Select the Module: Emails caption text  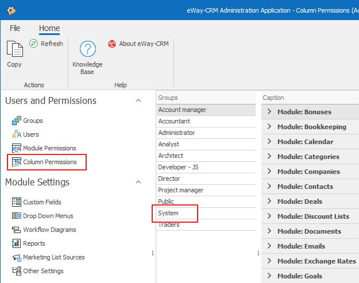click(302, 246)
